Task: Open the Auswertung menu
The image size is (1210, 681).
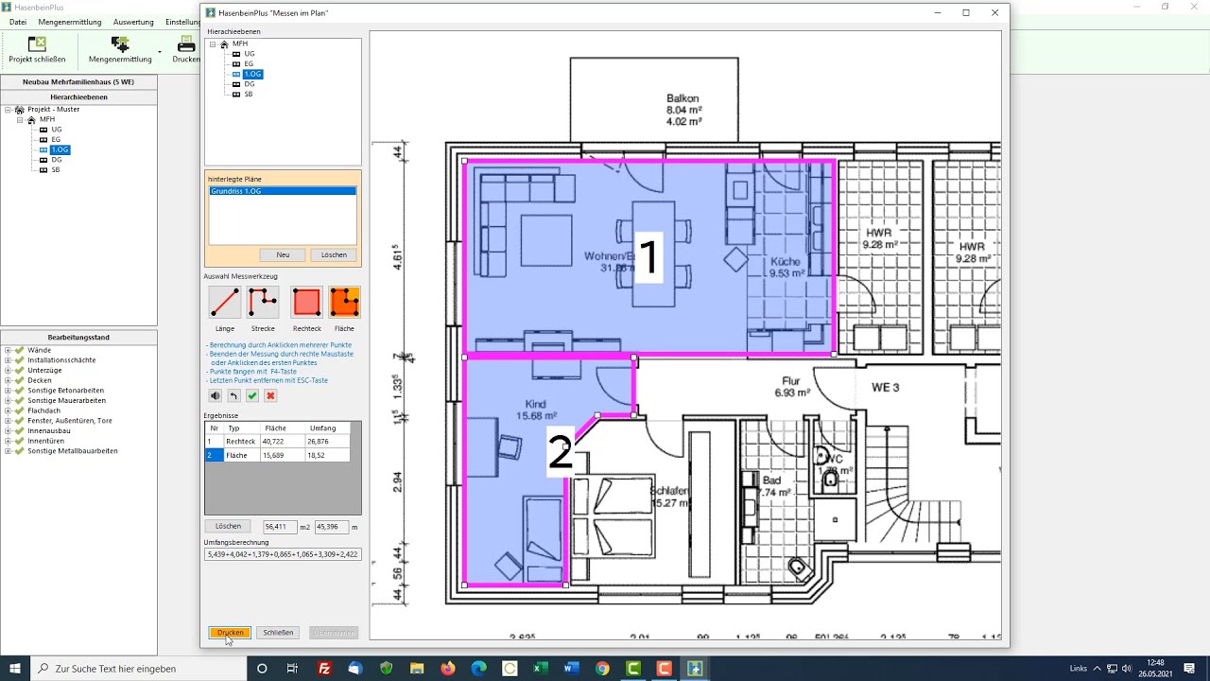Action: (133, 22)
